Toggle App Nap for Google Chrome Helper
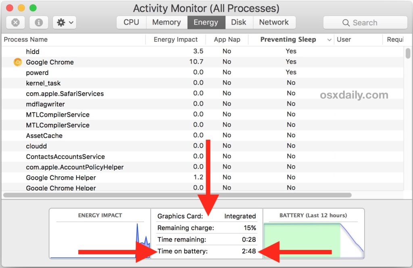The image size is (413, 268). pyautogui.click(x=227, y=177)
